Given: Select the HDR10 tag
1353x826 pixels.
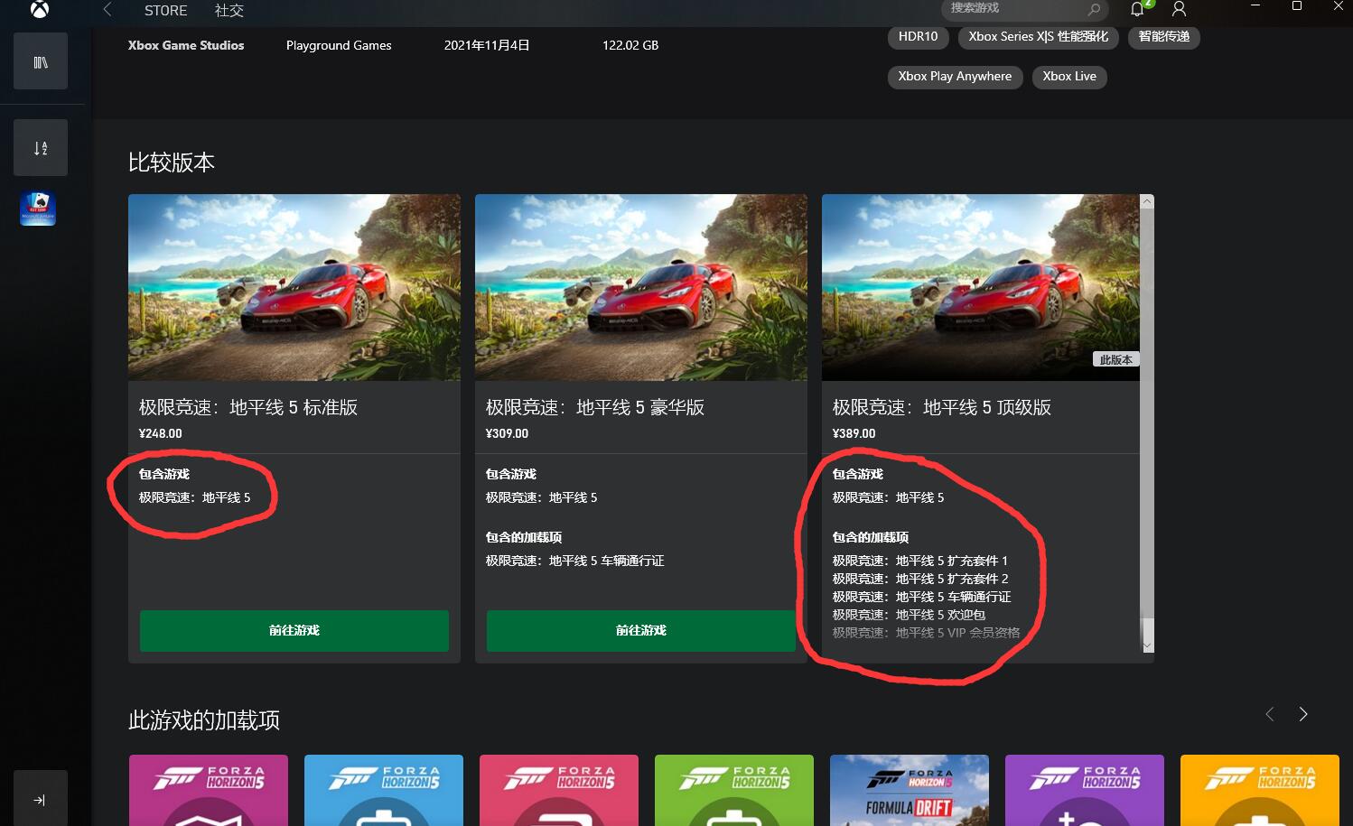Looking at the screenshot, I should [918, 37].
